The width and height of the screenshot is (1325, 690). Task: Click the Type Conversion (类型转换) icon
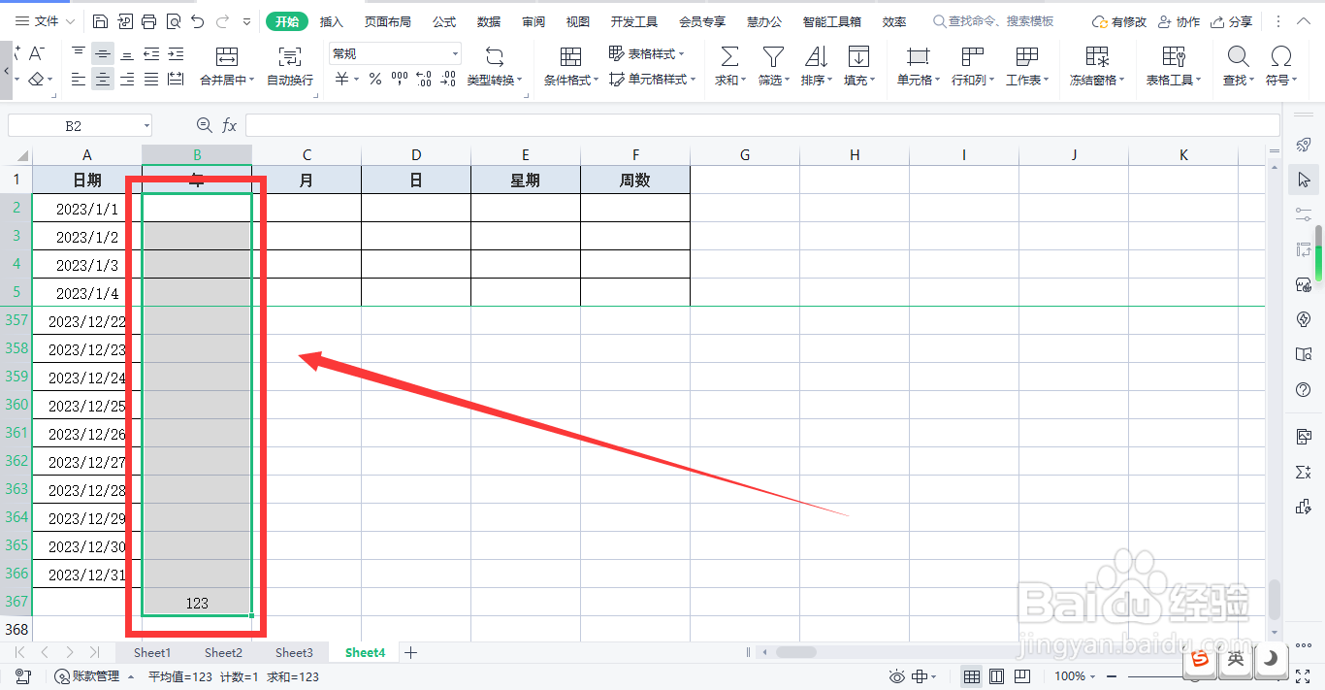click(x=494, y=56)
